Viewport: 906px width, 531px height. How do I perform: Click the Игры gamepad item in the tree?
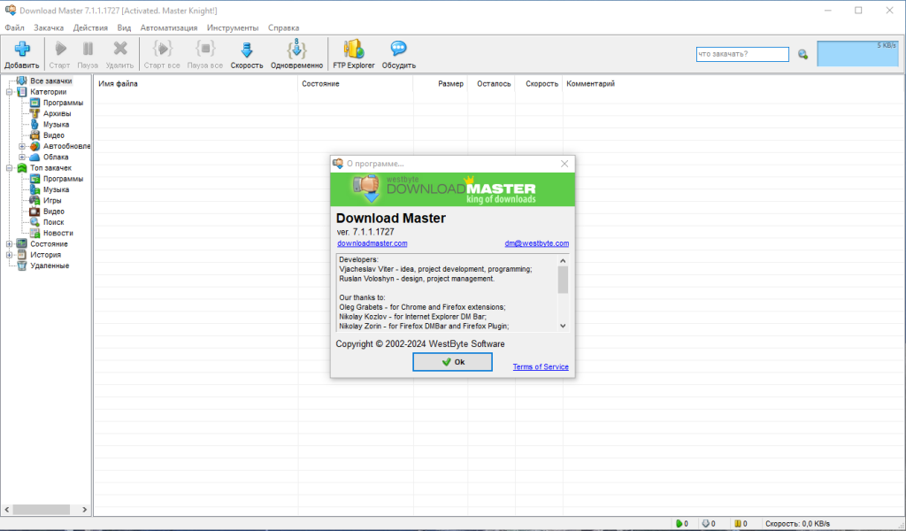click(52, 201)
